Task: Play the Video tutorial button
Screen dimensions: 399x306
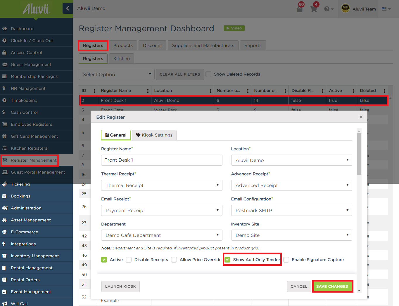Action: 234,28
